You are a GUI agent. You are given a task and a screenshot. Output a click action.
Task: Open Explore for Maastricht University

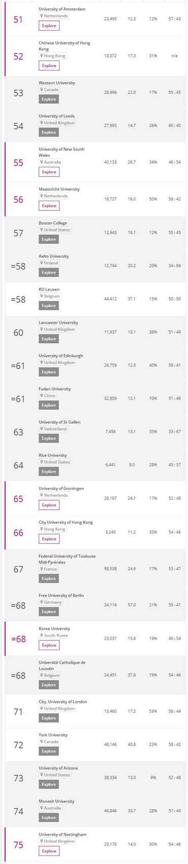point(49,206)
